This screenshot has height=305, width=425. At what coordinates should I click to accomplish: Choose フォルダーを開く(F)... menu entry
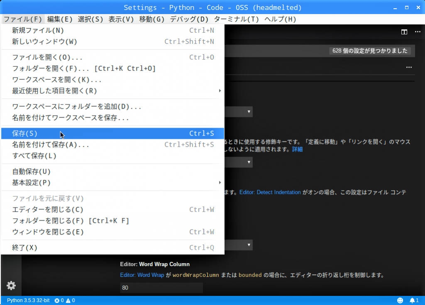pos(113,68)
